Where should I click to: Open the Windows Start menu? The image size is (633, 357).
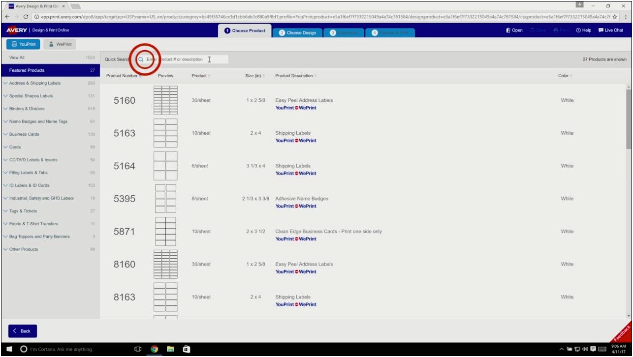click(x=9, y=349)
